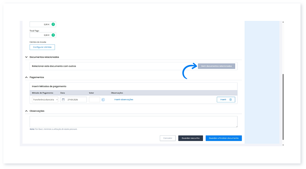Toggle the Observações section chevron

(26, 111)
